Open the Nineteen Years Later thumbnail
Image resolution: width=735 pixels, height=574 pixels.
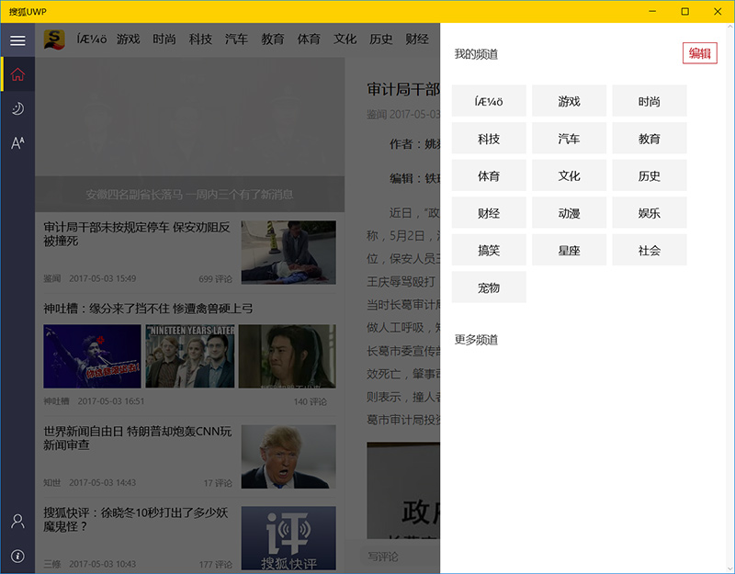pos(190,356)
